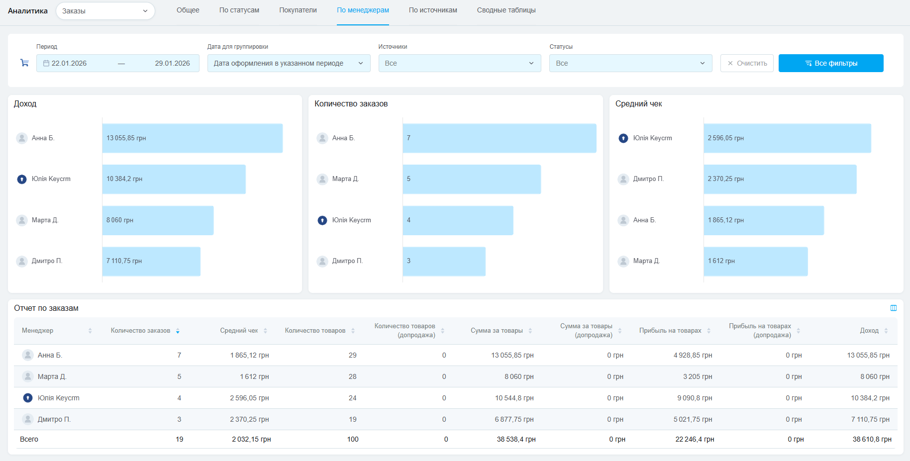Click Юлія Keycrm avatar in the Доход chart
Viewport: 910px width, 461px height.
22,179
